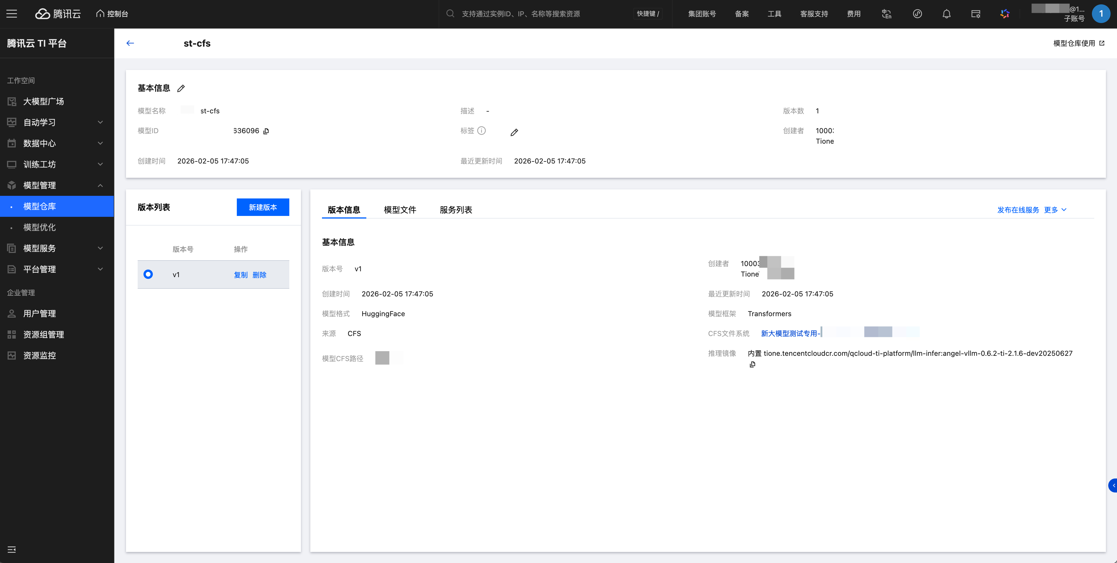Select the v1 version radio button
This screenshot has width=1117, height=563.
click(x=148, y=274)
